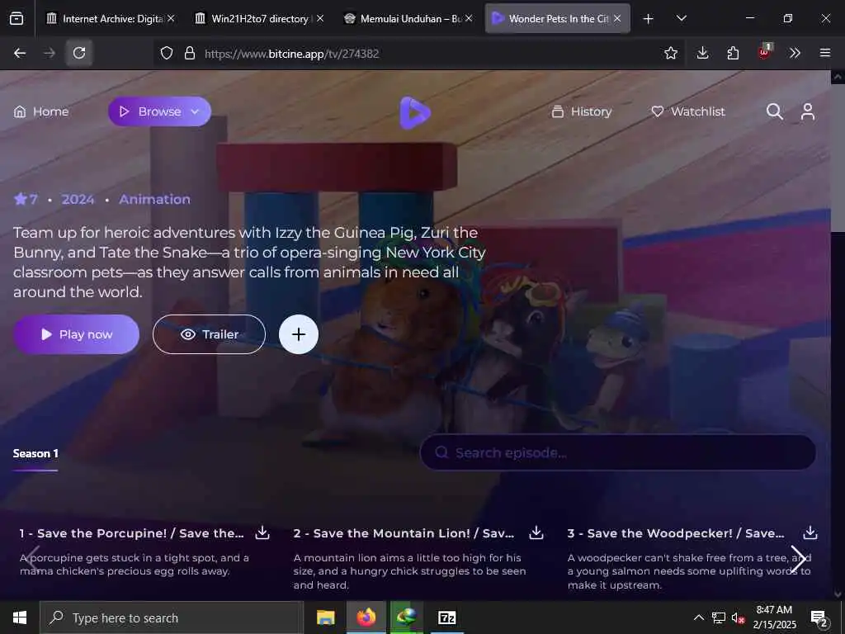Screen dimensions: 845x634
Task: Open the Firefox application menu
Action: click(x=825, y=53)
